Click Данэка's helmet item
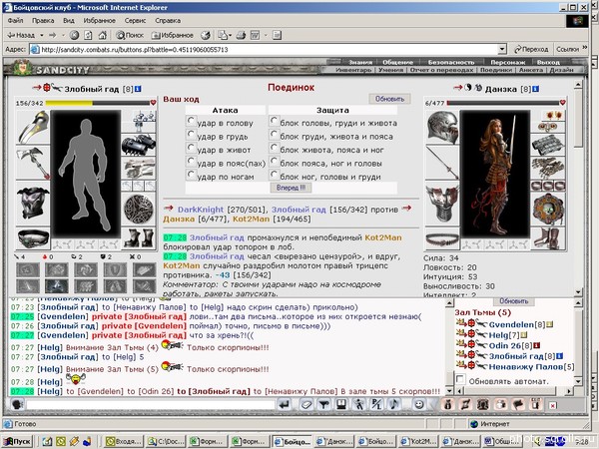This screenshot has width=599, height=449. click(x=442, y=127)
